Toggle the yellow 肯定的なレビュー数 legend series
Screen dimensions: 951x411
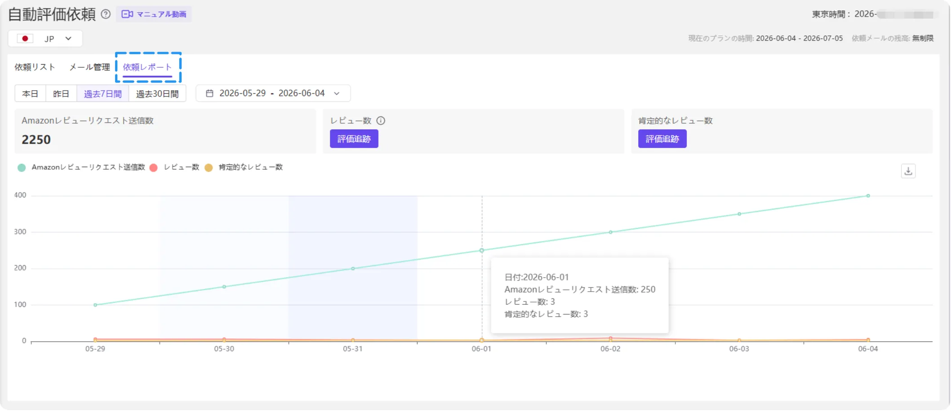click(244, 167)
